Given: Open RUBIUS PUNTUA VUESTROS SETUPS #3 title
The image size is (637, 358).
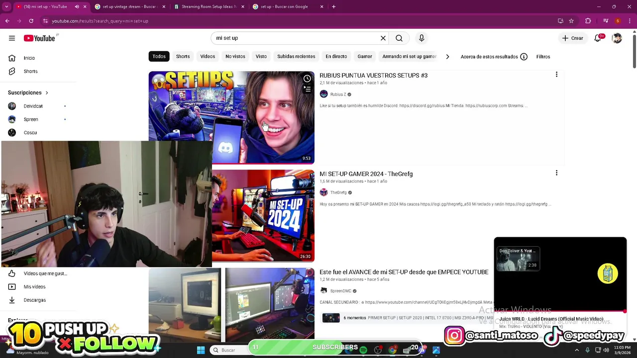Looking at the screenshot, I should [373, 76].
